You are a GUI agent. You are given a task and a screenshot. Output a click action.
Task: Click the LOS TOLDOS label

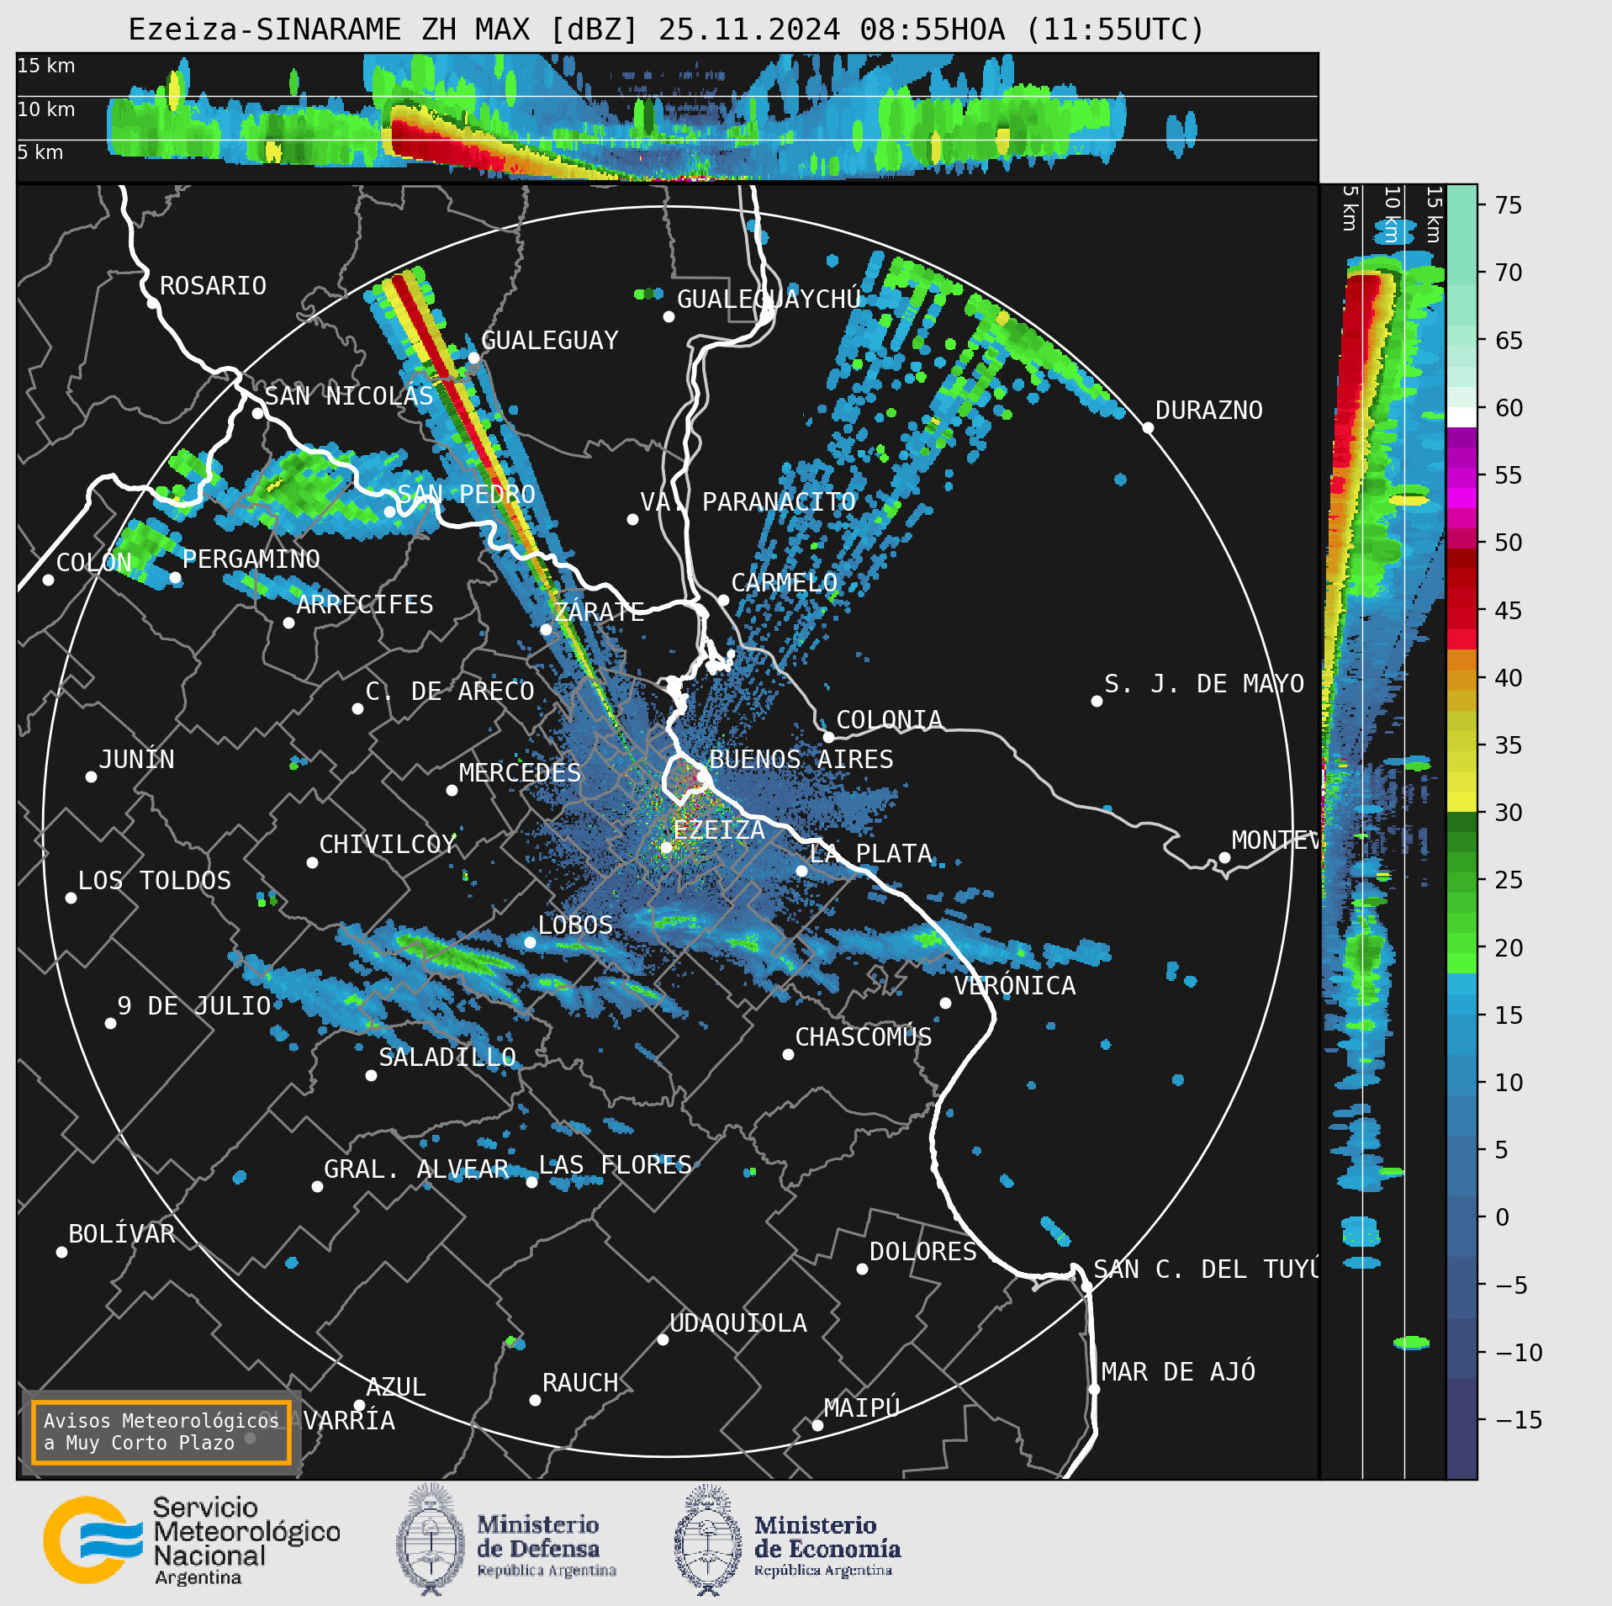155,880
